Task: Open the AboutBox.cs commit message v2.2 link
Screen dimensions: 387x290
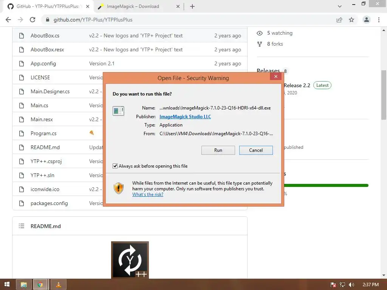Action: coord(136,35)
